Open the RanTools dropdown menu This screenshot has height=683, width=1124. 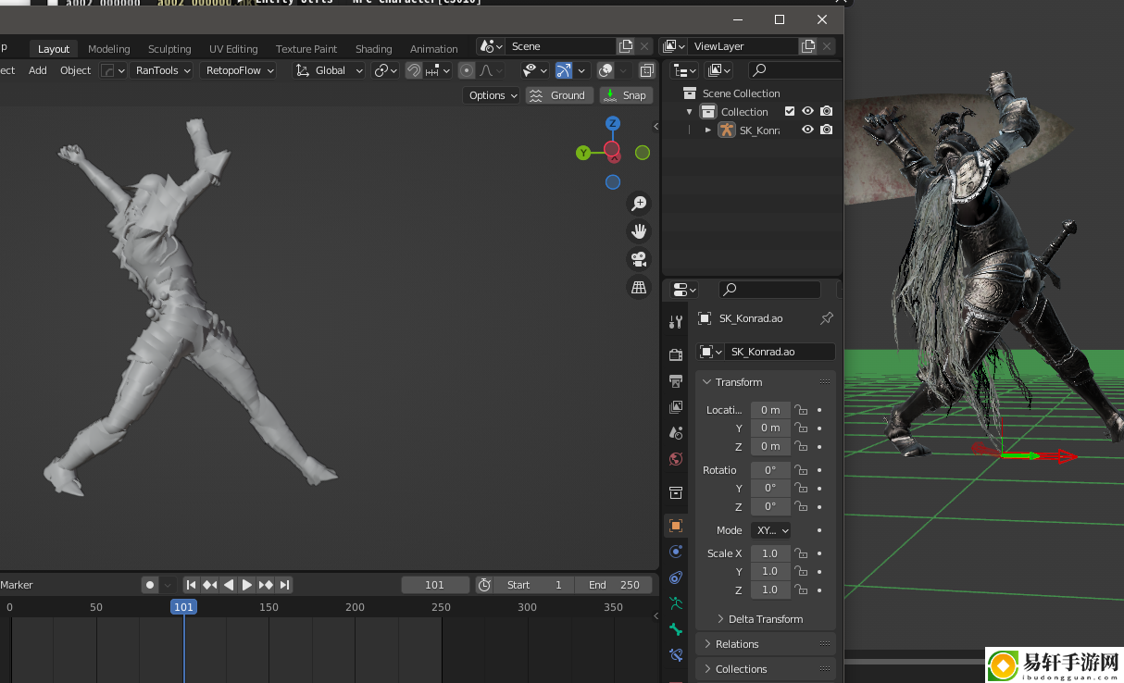(163, 70)
